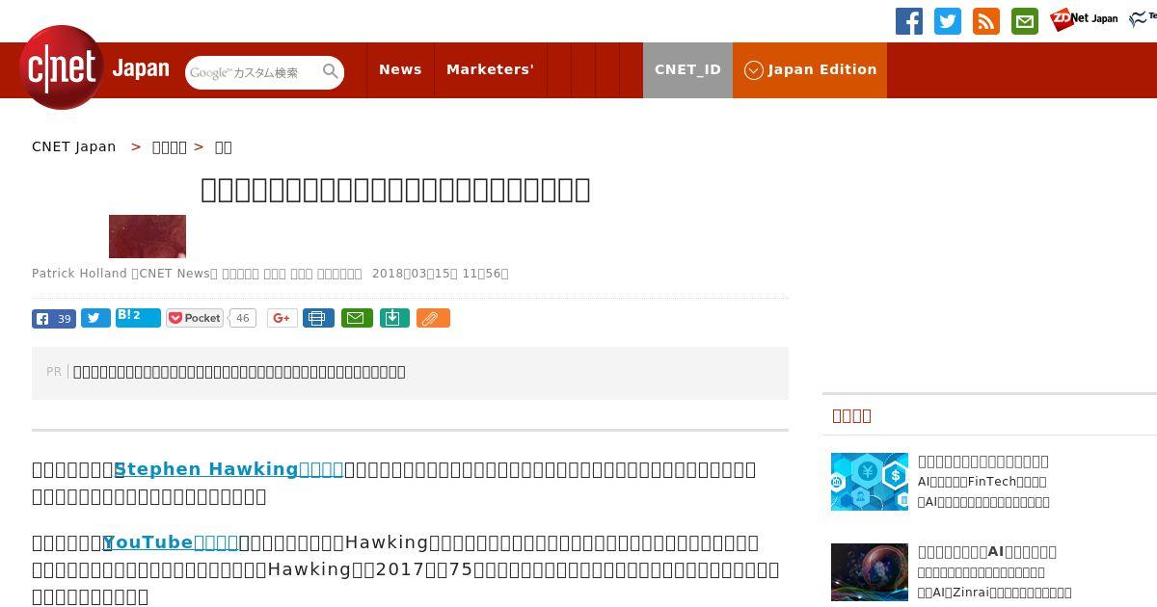Open the CNET Facebook page icon in header
Viewport: 1157px width, 607px height.
click(x=909, y=21)
